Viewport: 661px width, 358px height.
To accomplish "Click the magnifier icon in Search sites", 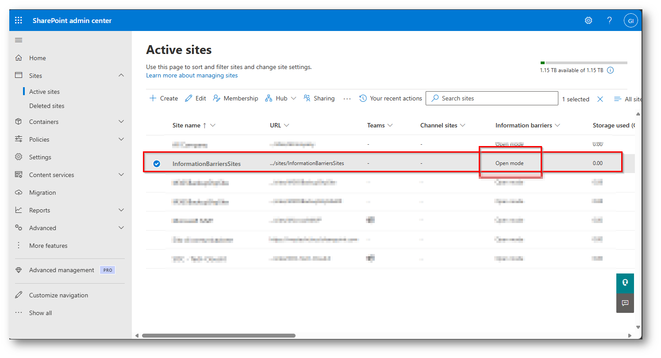I will coord(435,98).
